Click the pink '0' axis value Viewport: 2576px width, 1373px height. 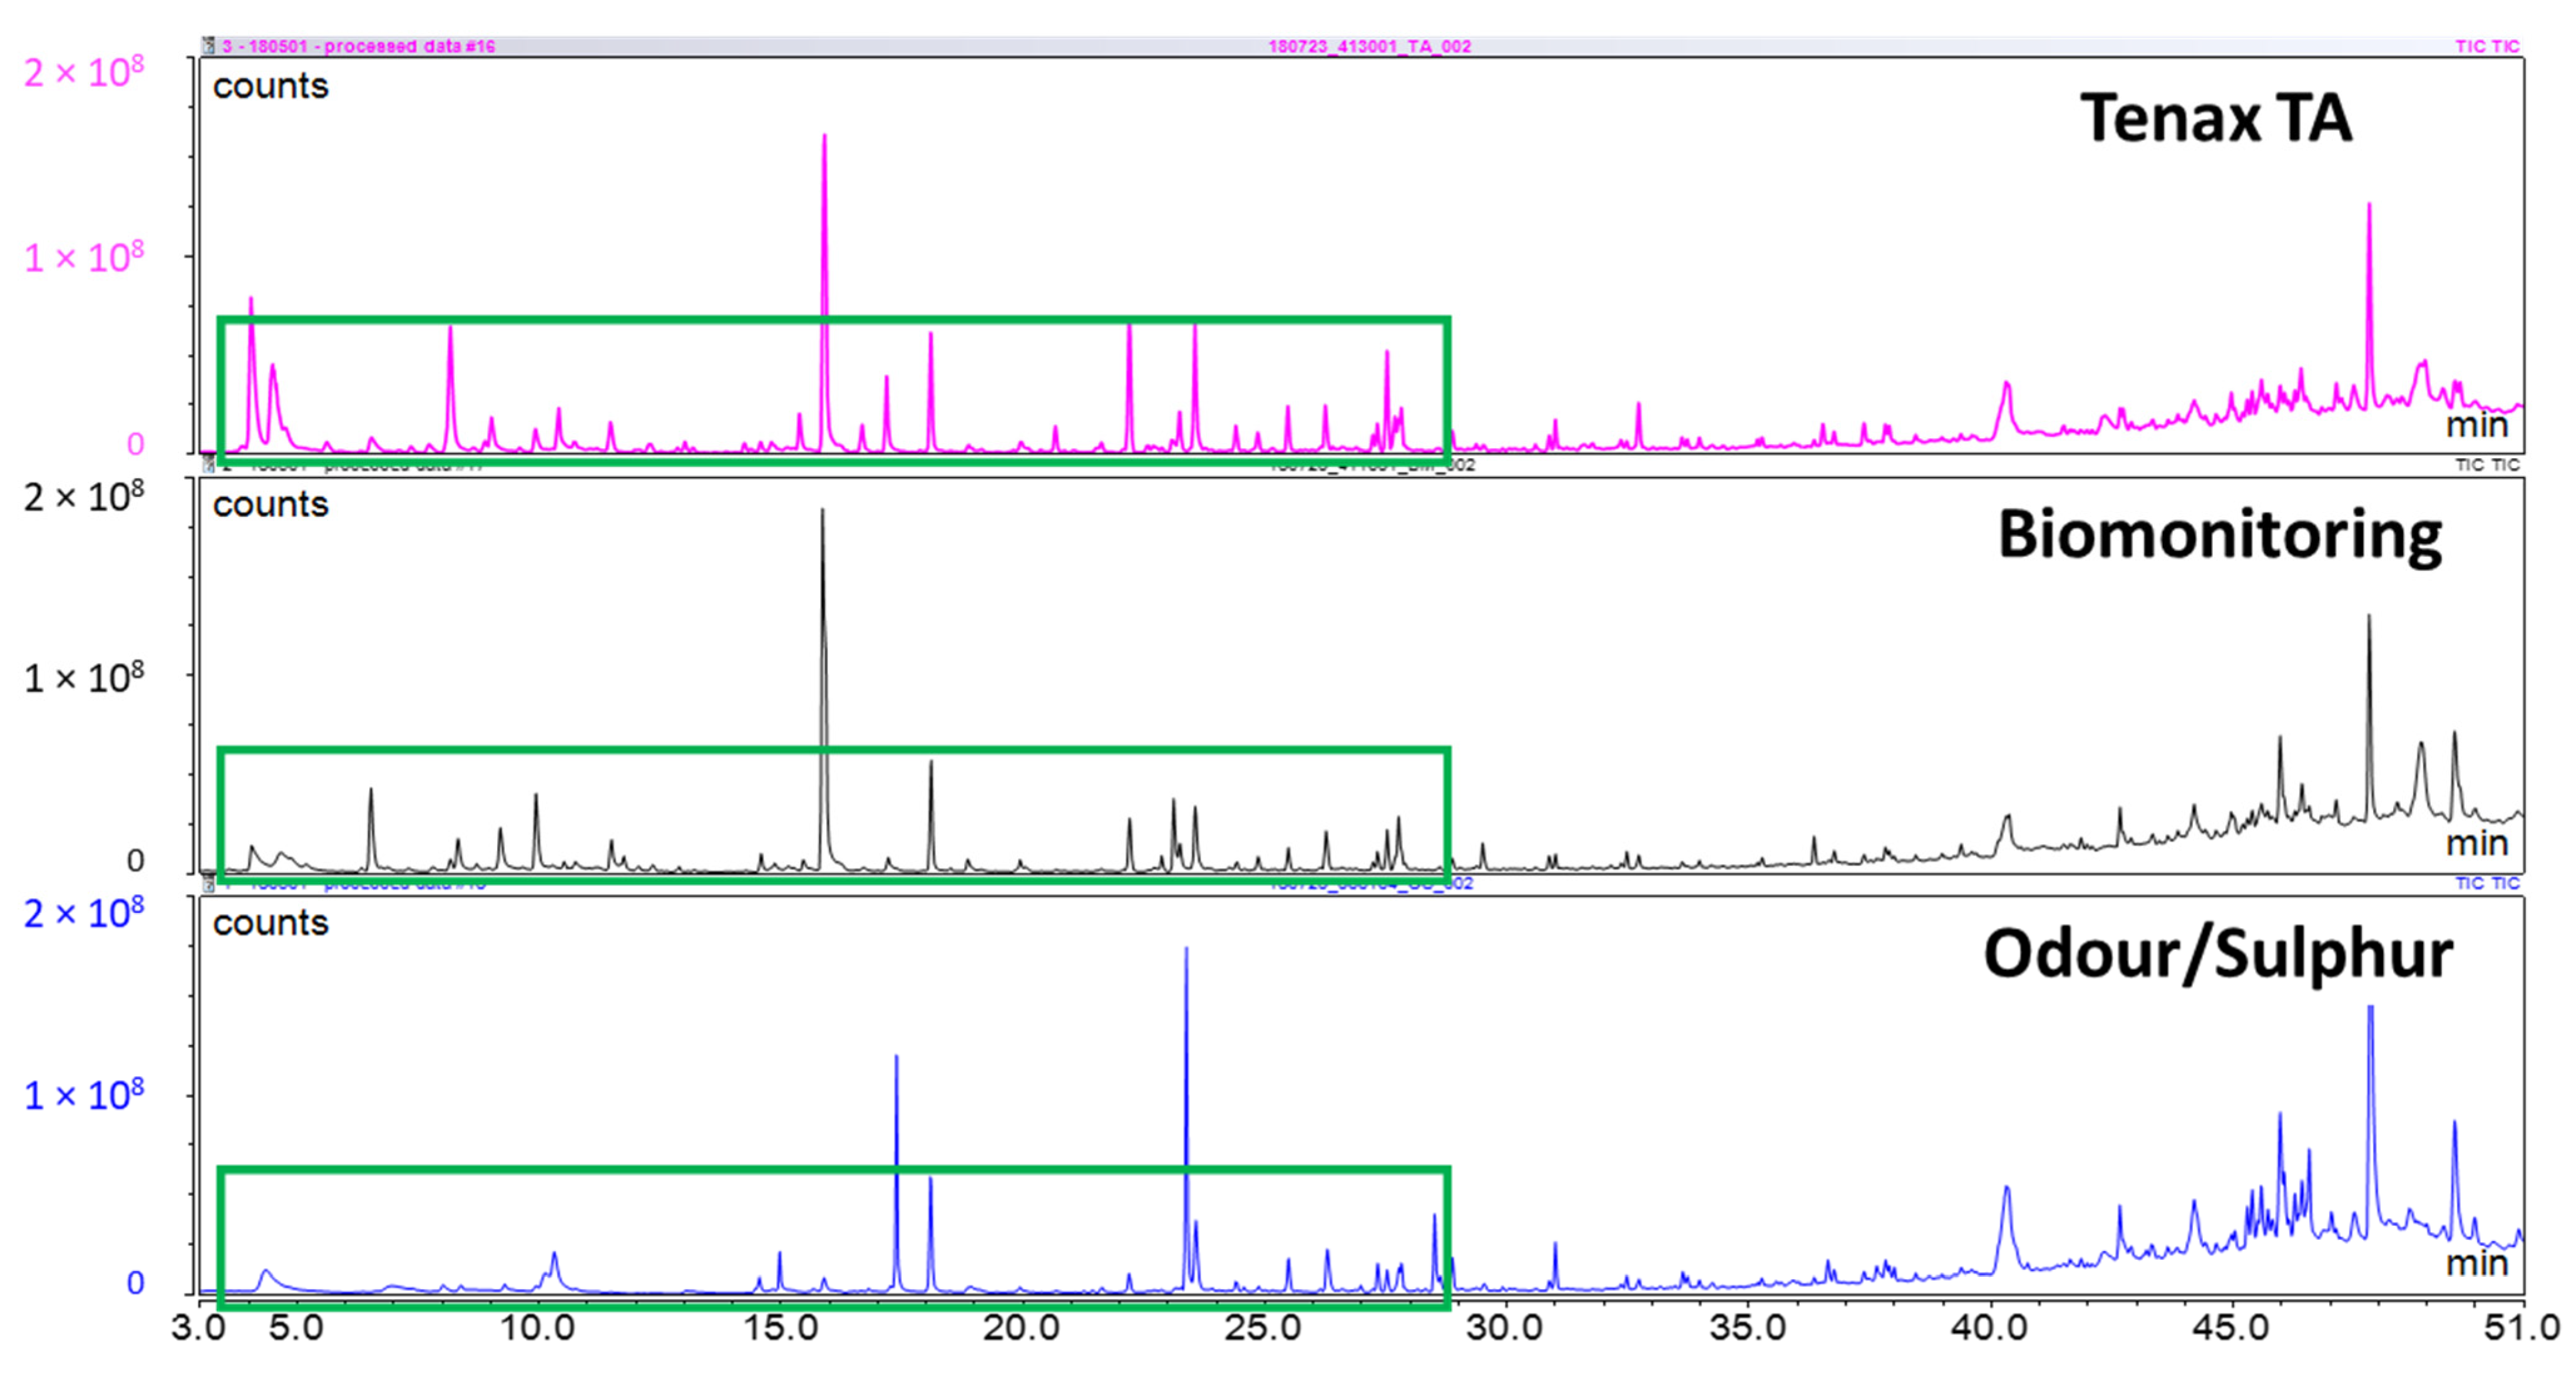coord(136,444)
